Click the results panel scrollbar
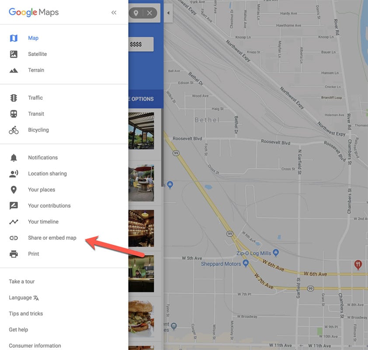This screenshot has height=350, width=368. coord(162,147)
